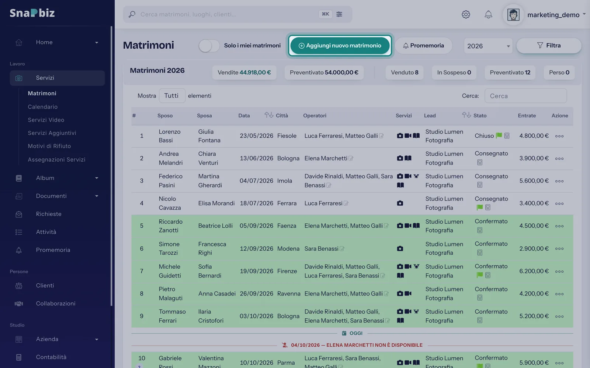Viewport: 590px width, 368px height.
Task: Go to Calendario in the sidebar
Action: point(43,107)
